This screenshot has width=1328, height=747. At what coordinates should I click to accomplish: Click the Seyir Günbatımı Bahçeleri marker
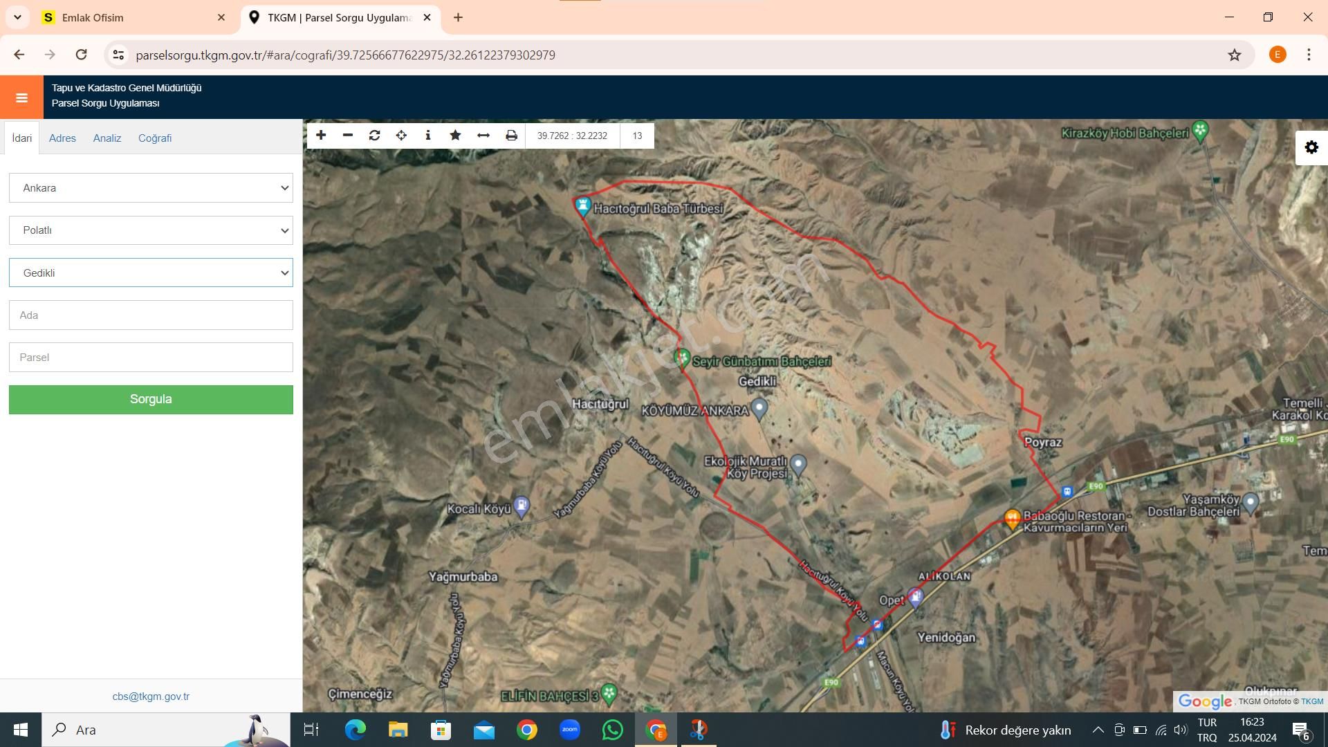682,360
